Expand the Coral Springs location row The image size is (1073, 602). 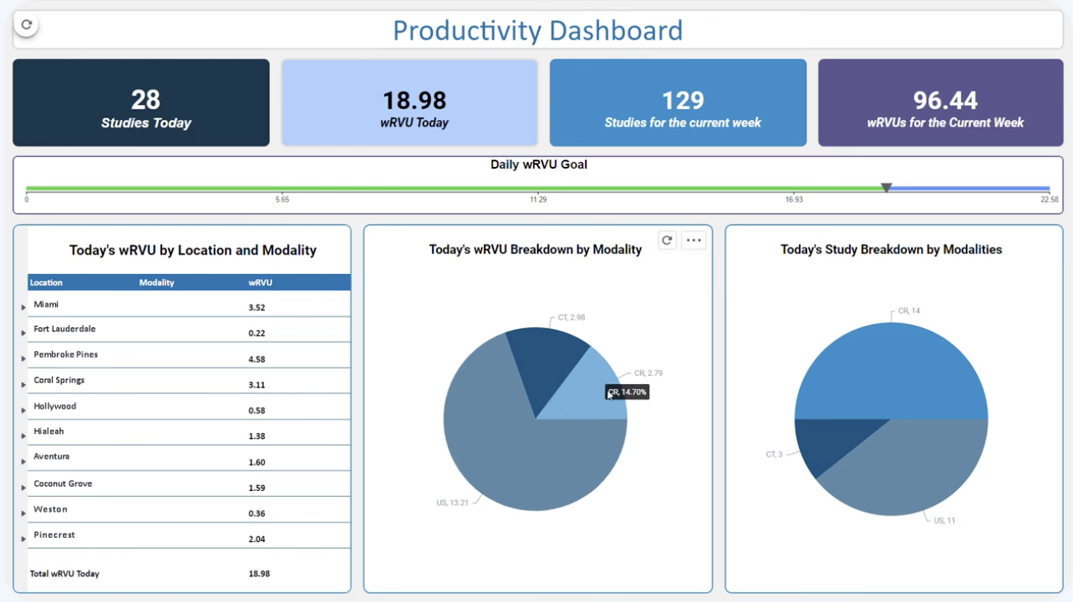click(x=24, y=384)
